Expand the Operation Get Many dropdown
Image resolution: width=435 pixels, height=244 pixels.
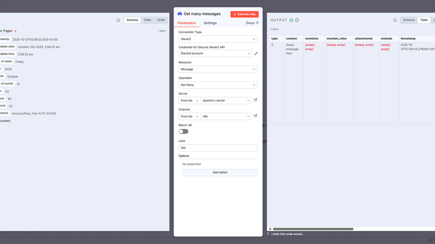click(x=218, y=85)
